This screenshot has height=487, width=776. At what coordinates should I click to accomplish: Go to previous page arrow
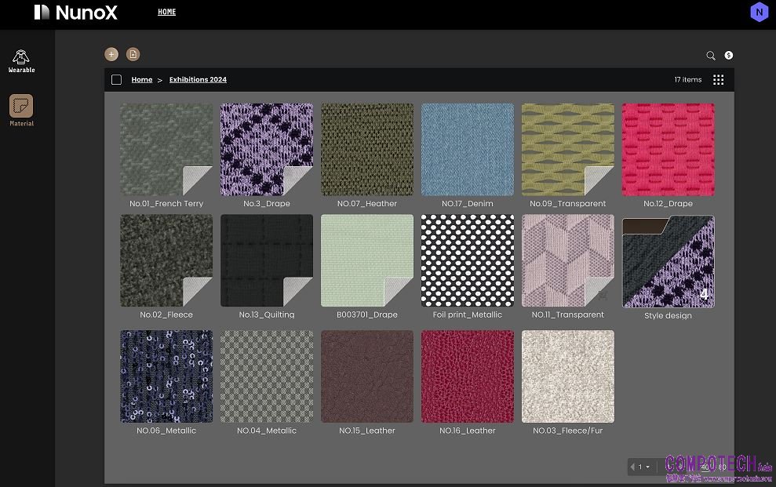(x=632, y=467)
